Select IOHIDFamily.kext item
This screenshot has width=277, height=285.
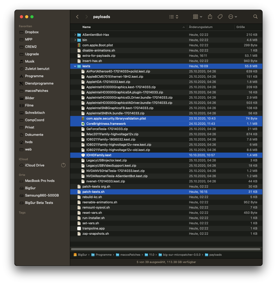coord(166,155)
